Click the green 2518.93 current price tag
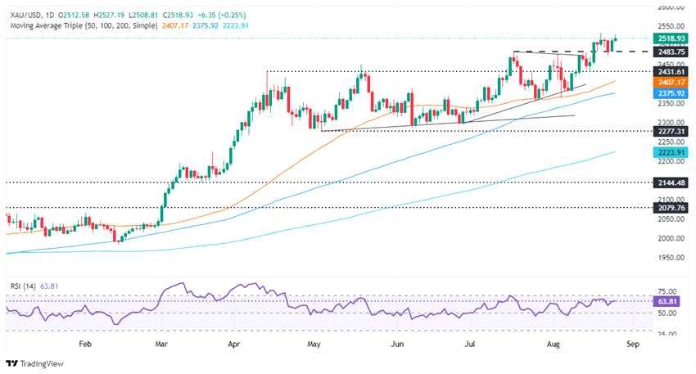 pyautogui.click(x=670, y=38)
